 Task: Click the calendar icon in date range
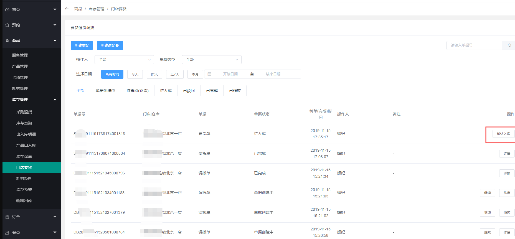coord(209,74)
